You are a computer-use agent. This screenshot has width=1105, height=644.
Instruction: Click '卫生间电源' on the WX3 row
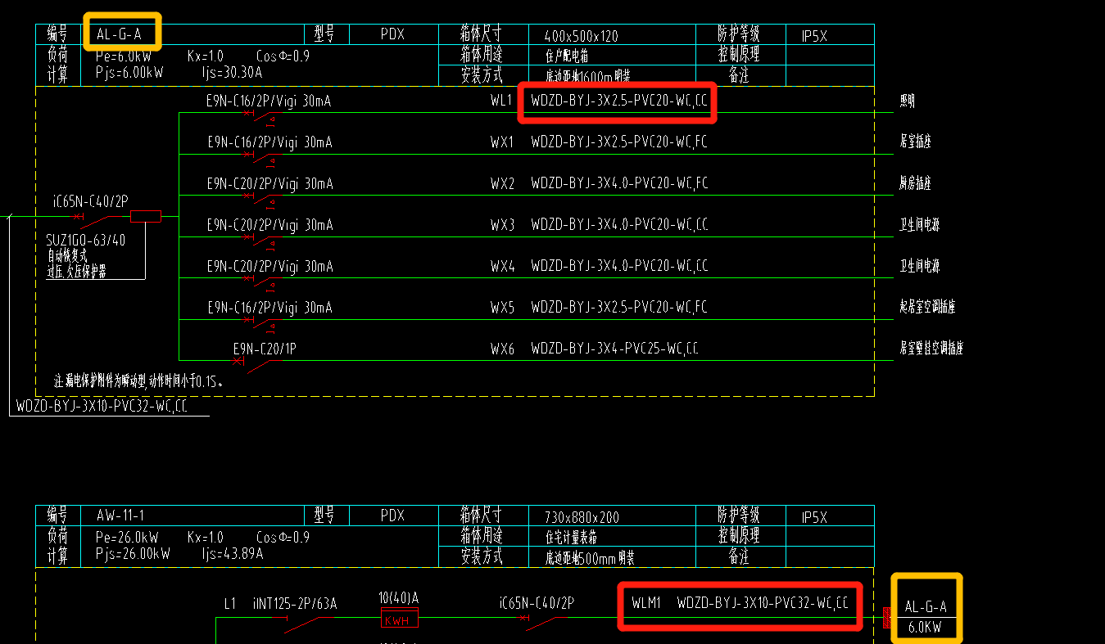click(x=919, y=225)
